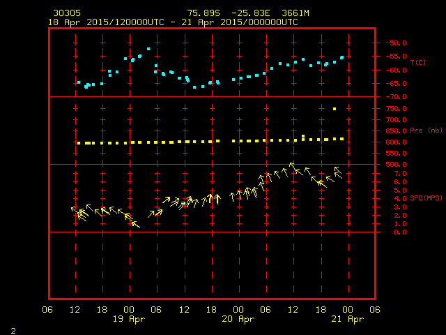Image resolution: width=446 pixels, height=335 pixels.
Task: Click the SPD(MPS) axis label
Action: click(x=426, y=198)
